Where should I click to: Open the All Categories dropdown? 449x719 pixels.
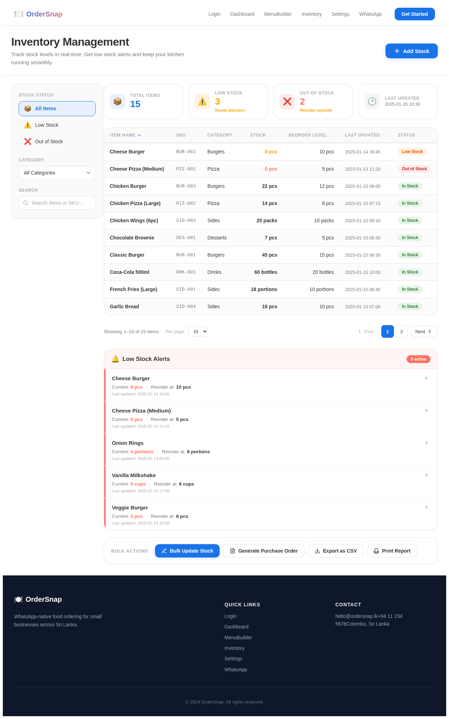tap(57, 173)
